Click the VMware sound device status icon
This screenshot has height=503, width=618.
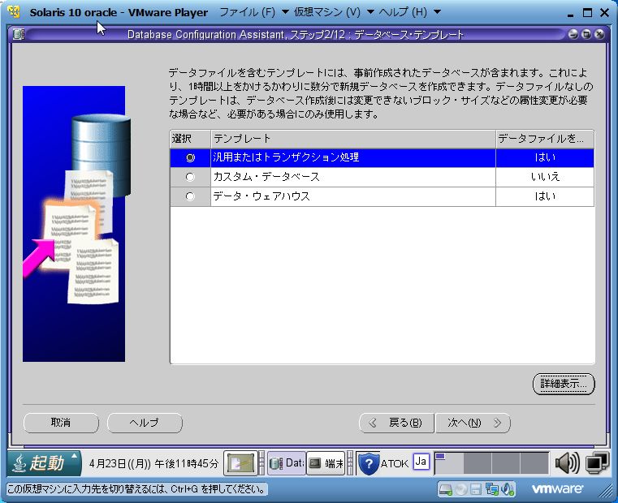click(508, 489)
